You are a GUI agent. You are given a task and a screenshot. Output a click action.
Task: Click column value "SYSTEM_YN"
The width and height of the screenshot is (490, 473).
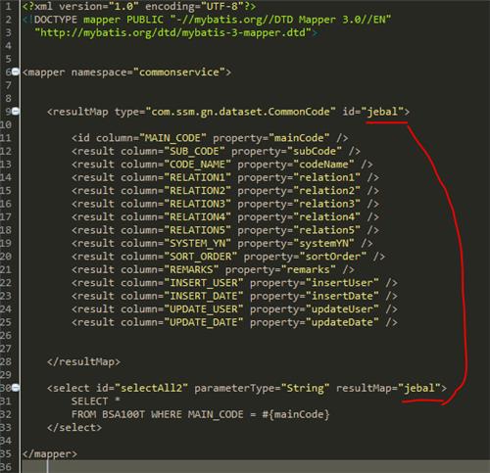(197, 243)
